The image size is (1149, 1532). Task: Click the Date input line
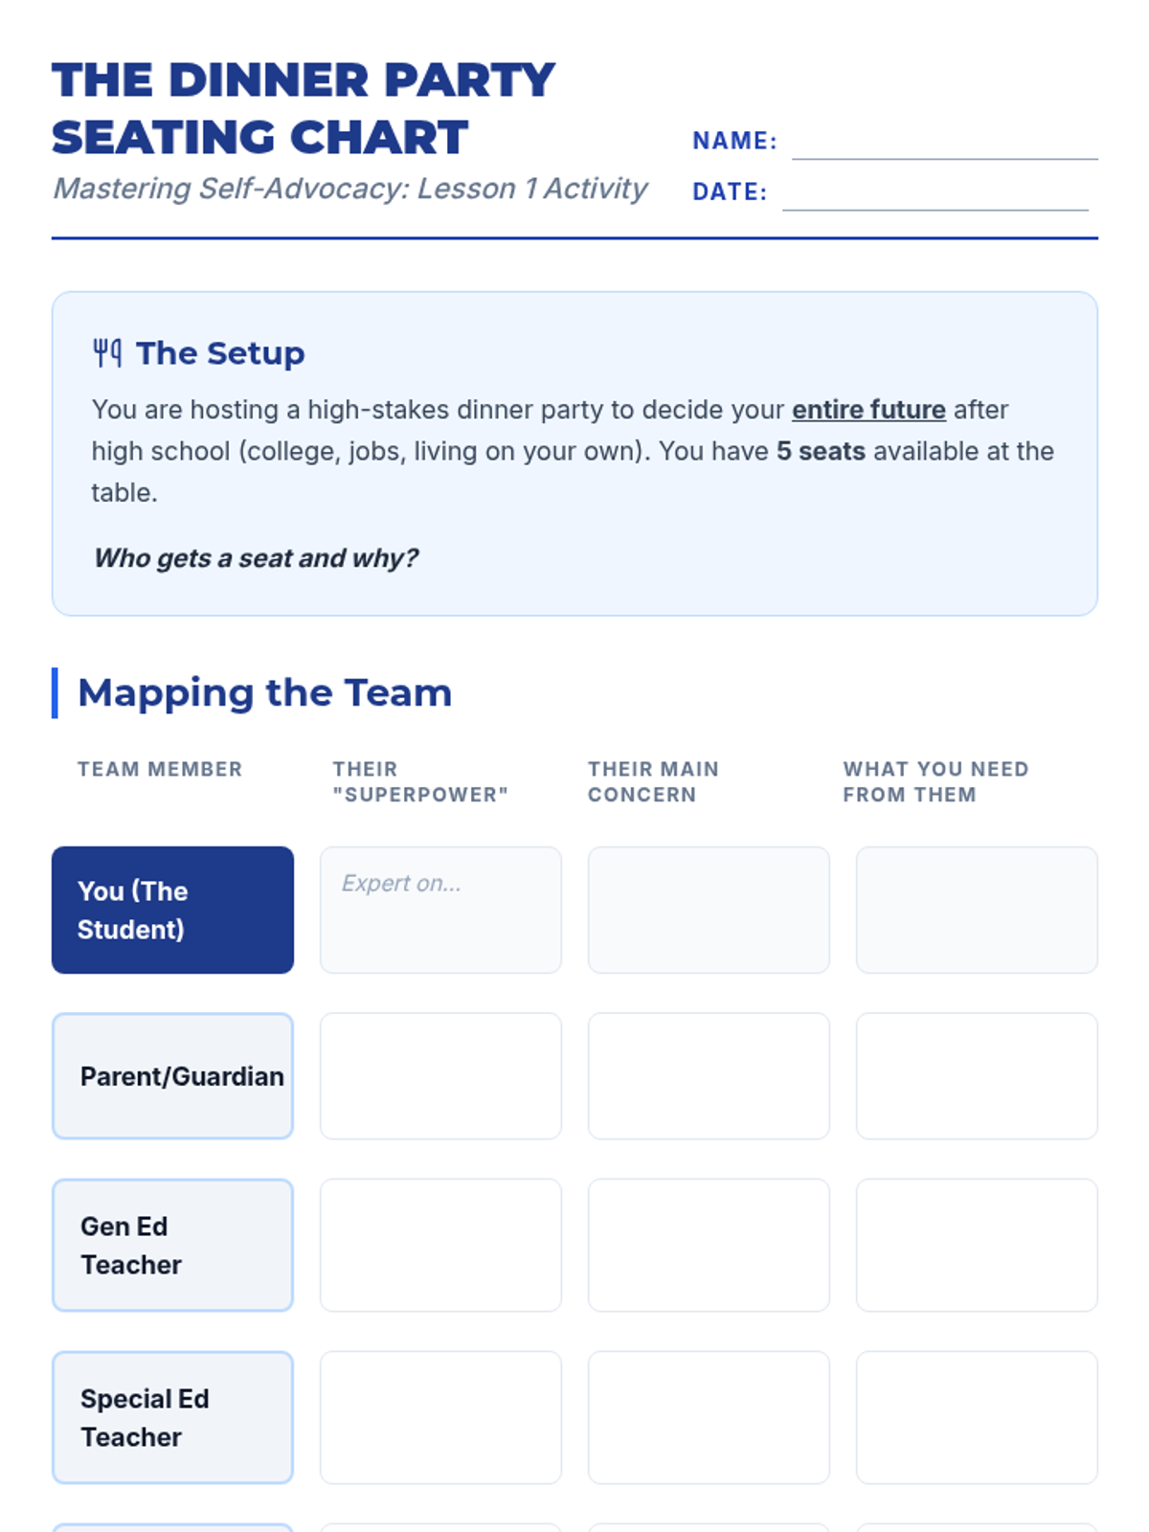[x=935, y=194]
